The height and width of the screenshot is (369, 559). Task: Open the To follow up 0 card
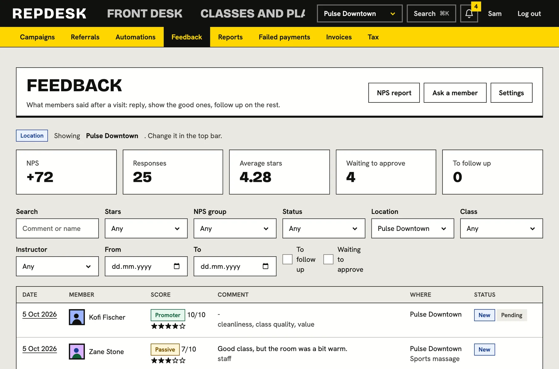point(493,172)
